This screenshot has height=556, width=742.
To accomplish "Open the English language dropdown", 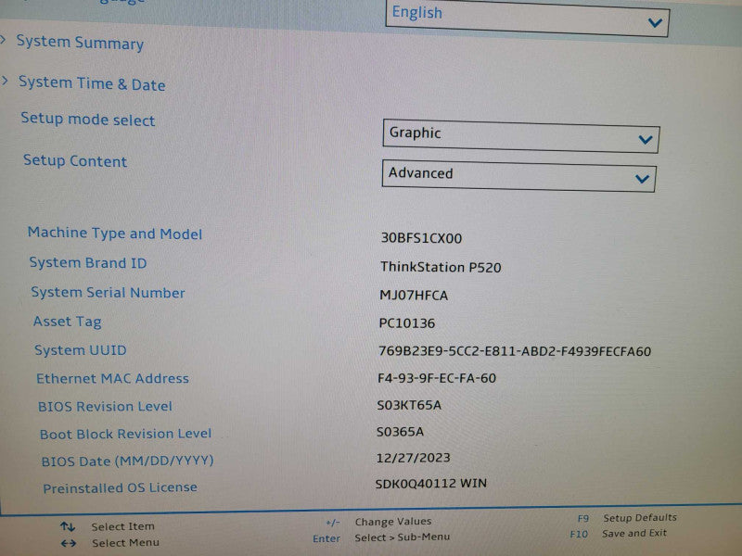I will coord(527,18).
